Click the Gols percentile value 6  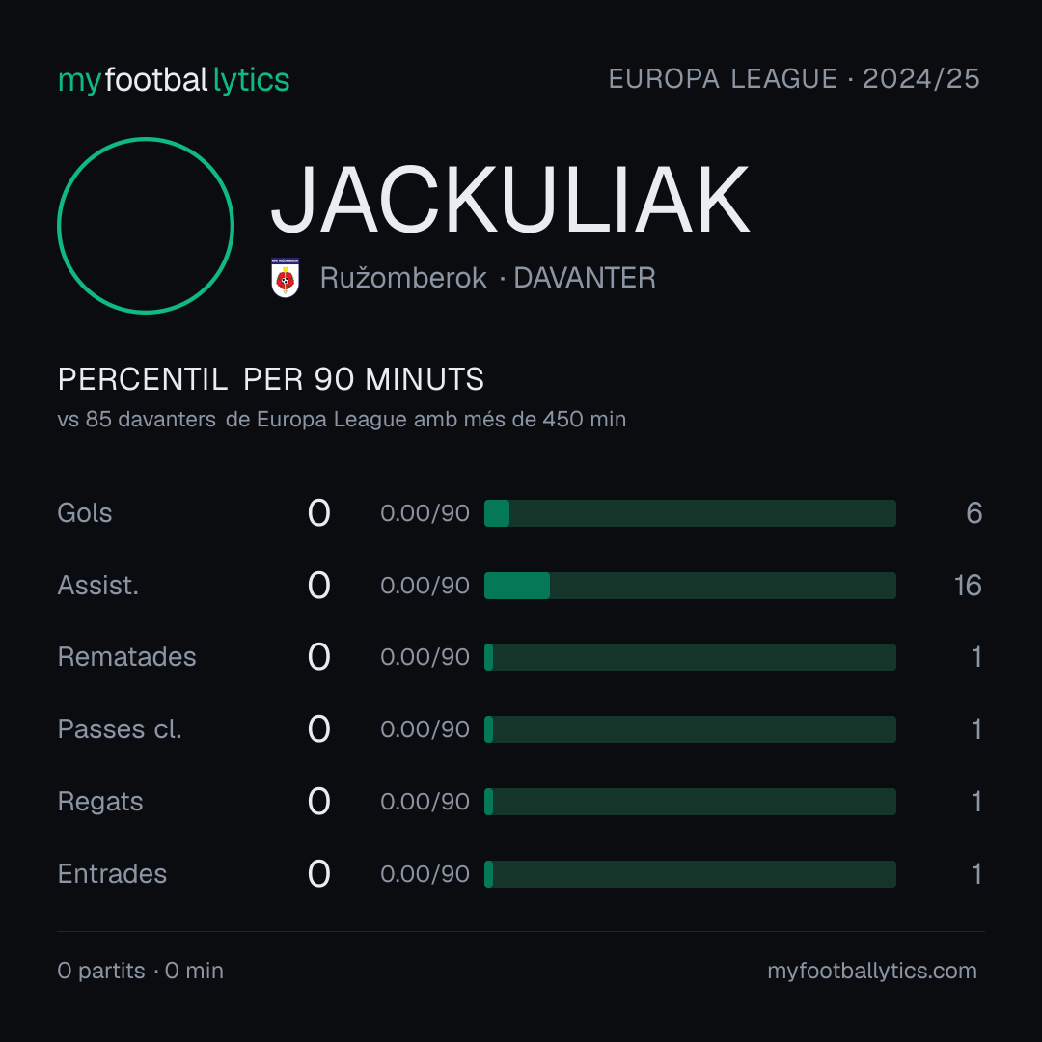[x=974, y=513]
